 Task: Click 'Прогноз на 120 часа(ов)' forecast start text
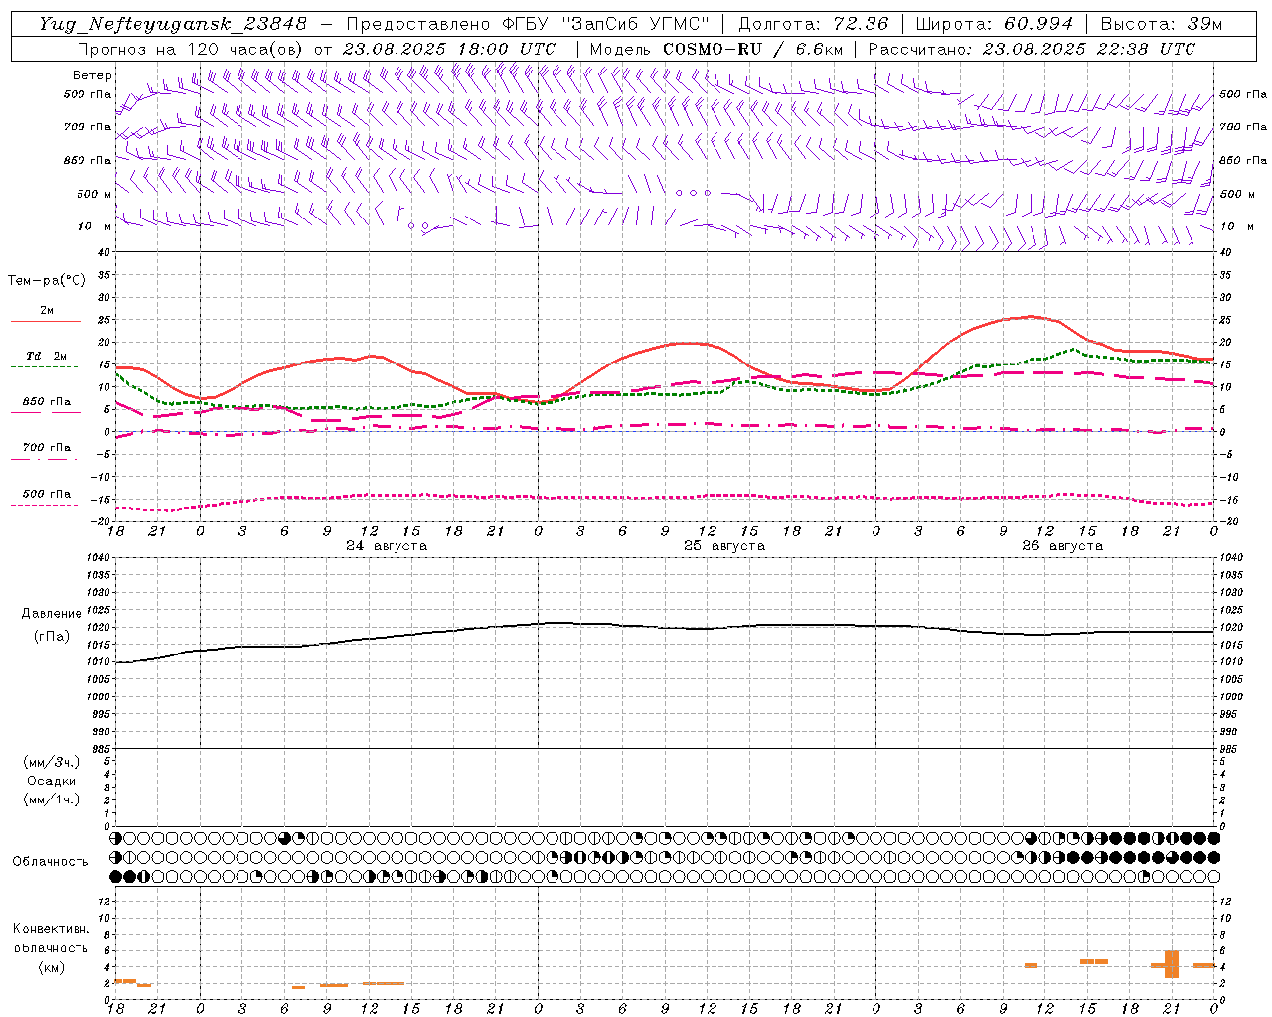(x=192, y=49)
